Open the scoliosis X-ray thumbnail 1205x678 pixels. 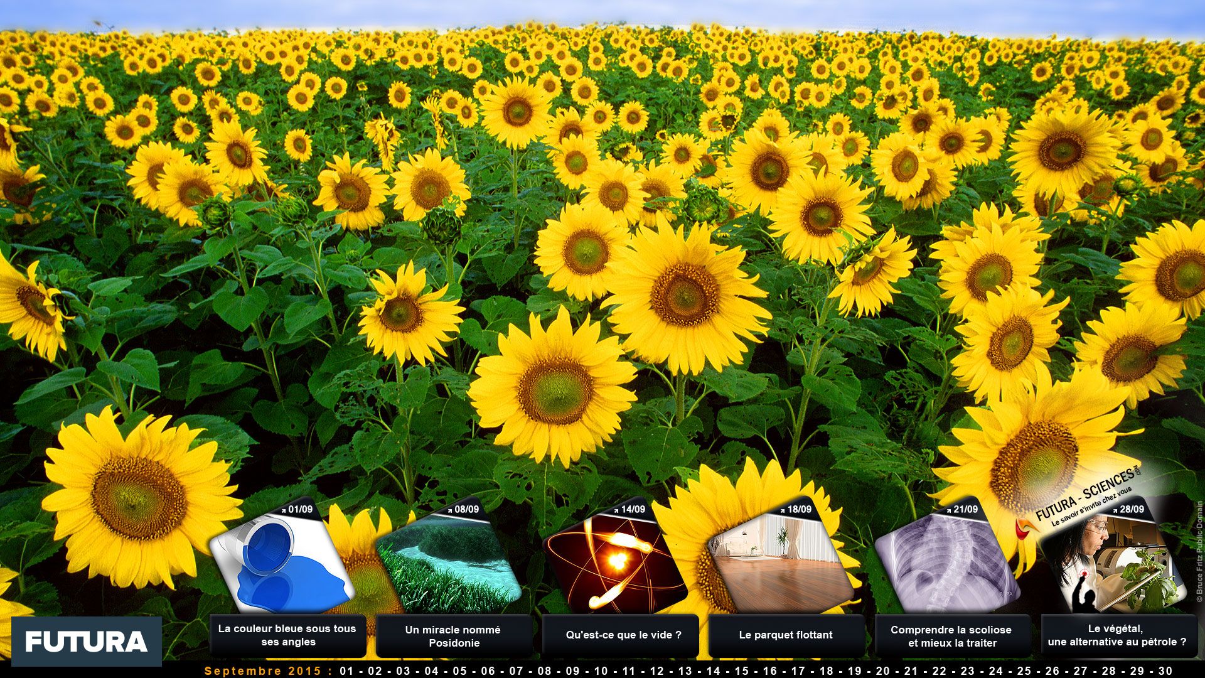948,564
